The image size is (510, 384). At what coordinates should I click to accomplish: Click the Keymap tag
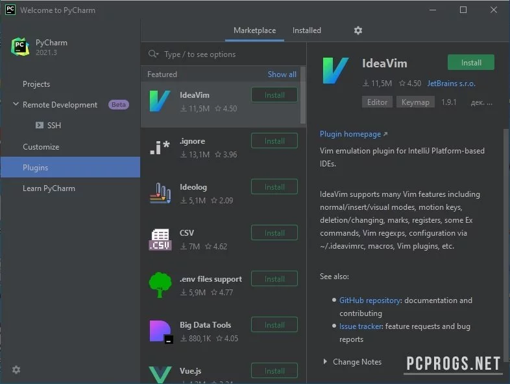(415, 102)
